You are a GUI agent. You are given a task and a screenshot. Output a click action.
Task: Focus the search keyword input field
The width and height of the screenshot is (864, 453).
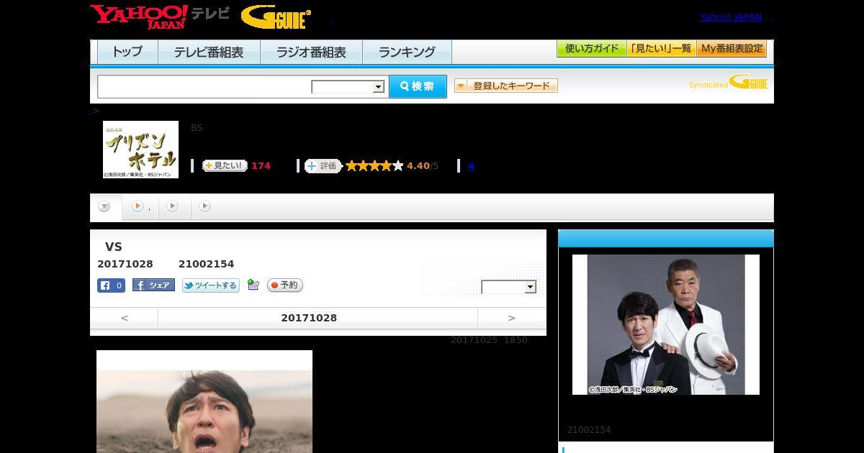coord(204,86)
